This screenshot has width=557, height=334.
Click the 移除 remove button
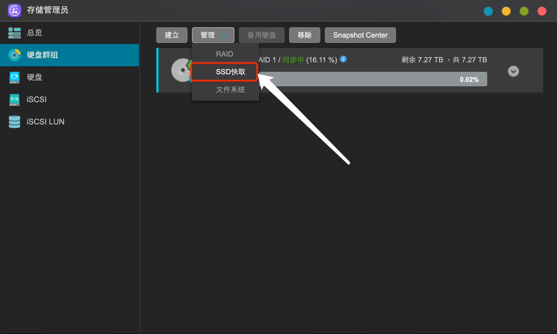click(x=304, y=35)
